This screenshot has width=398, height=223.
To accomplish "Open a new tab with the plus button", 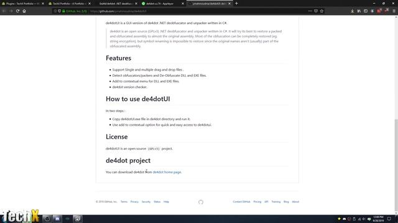I will click(236, 4).
